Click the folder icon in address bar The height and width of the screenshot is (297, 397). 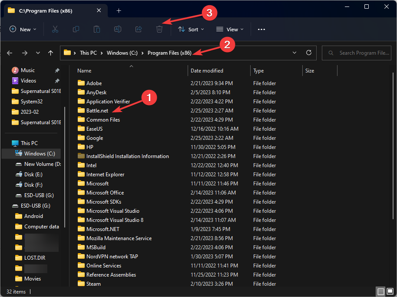tap(67, 53)
